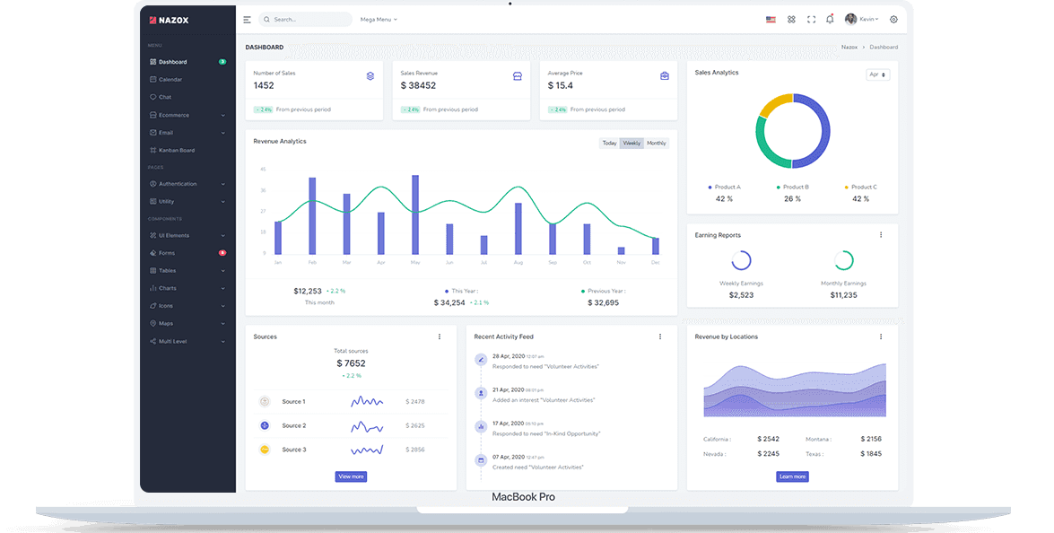Open the settings gear icon
The height and width of the screenshot is (533, 1054).
(x=893, y=19)
